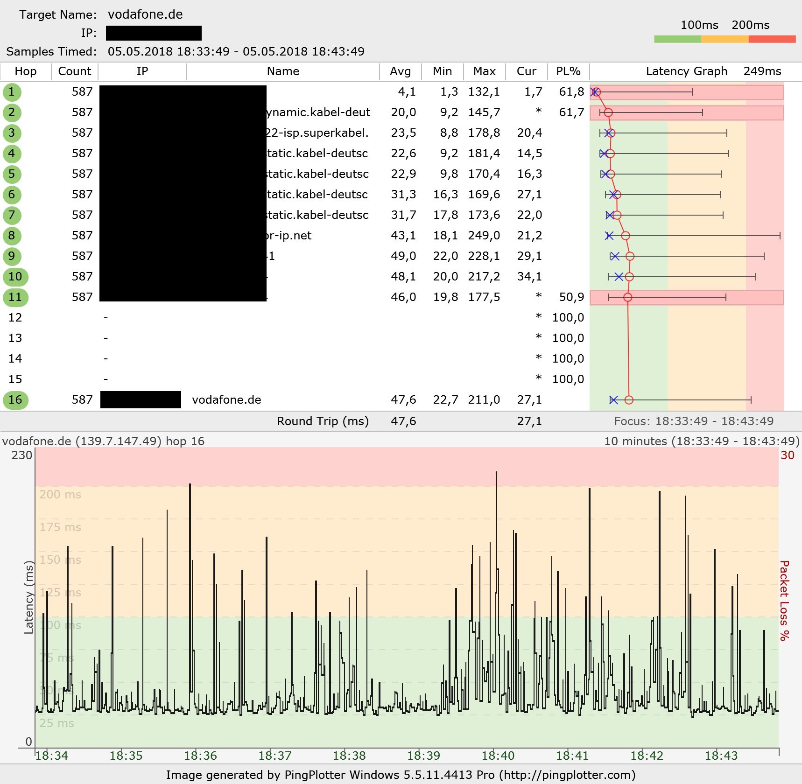Image resolution: width=802 pixels, height=784 pixels.
Task: Click hop 8 blue X current marker
Action: (609, 236)
